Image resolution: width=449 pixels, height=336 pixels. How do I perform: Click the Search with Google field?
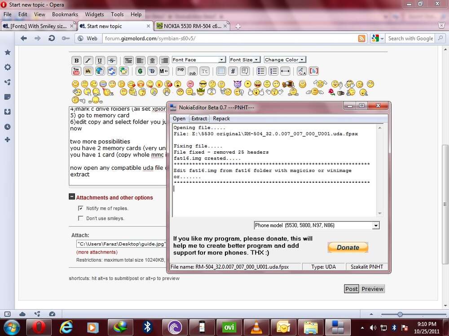coord(410,38)
